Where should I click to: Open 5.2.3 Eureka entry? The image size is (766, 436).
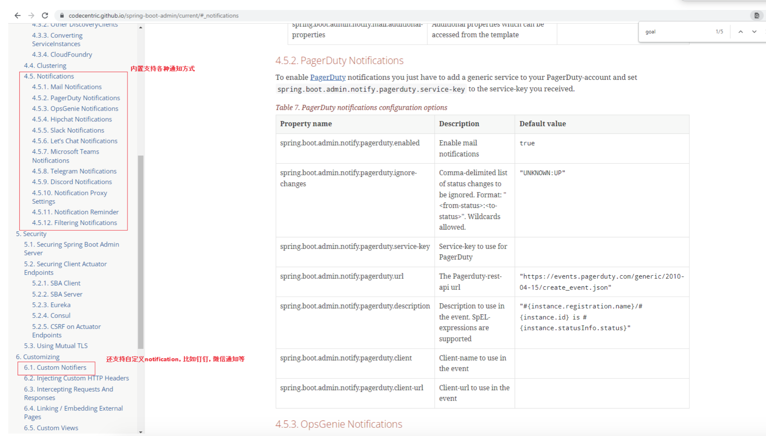point(51,305)
